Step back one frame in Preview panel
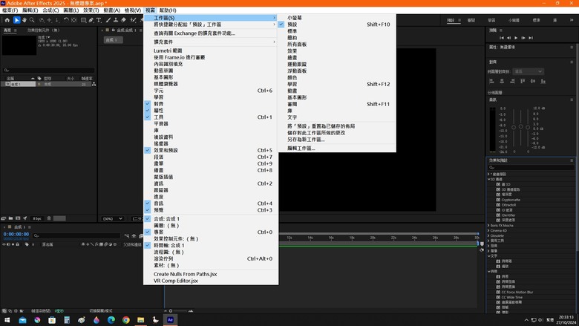The image size is (579, 326). tap(508, 38)
